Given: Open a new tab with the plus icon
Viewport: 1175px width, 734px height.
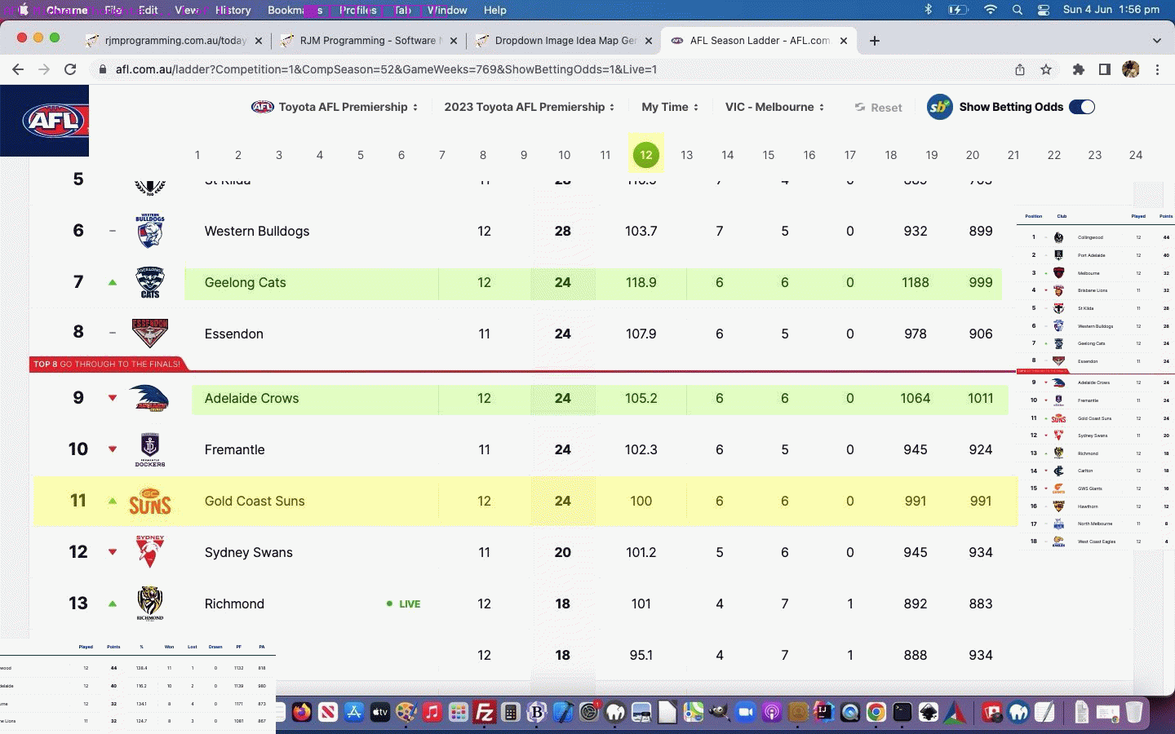Looking at the screenshot, I should tap(875, 41).
